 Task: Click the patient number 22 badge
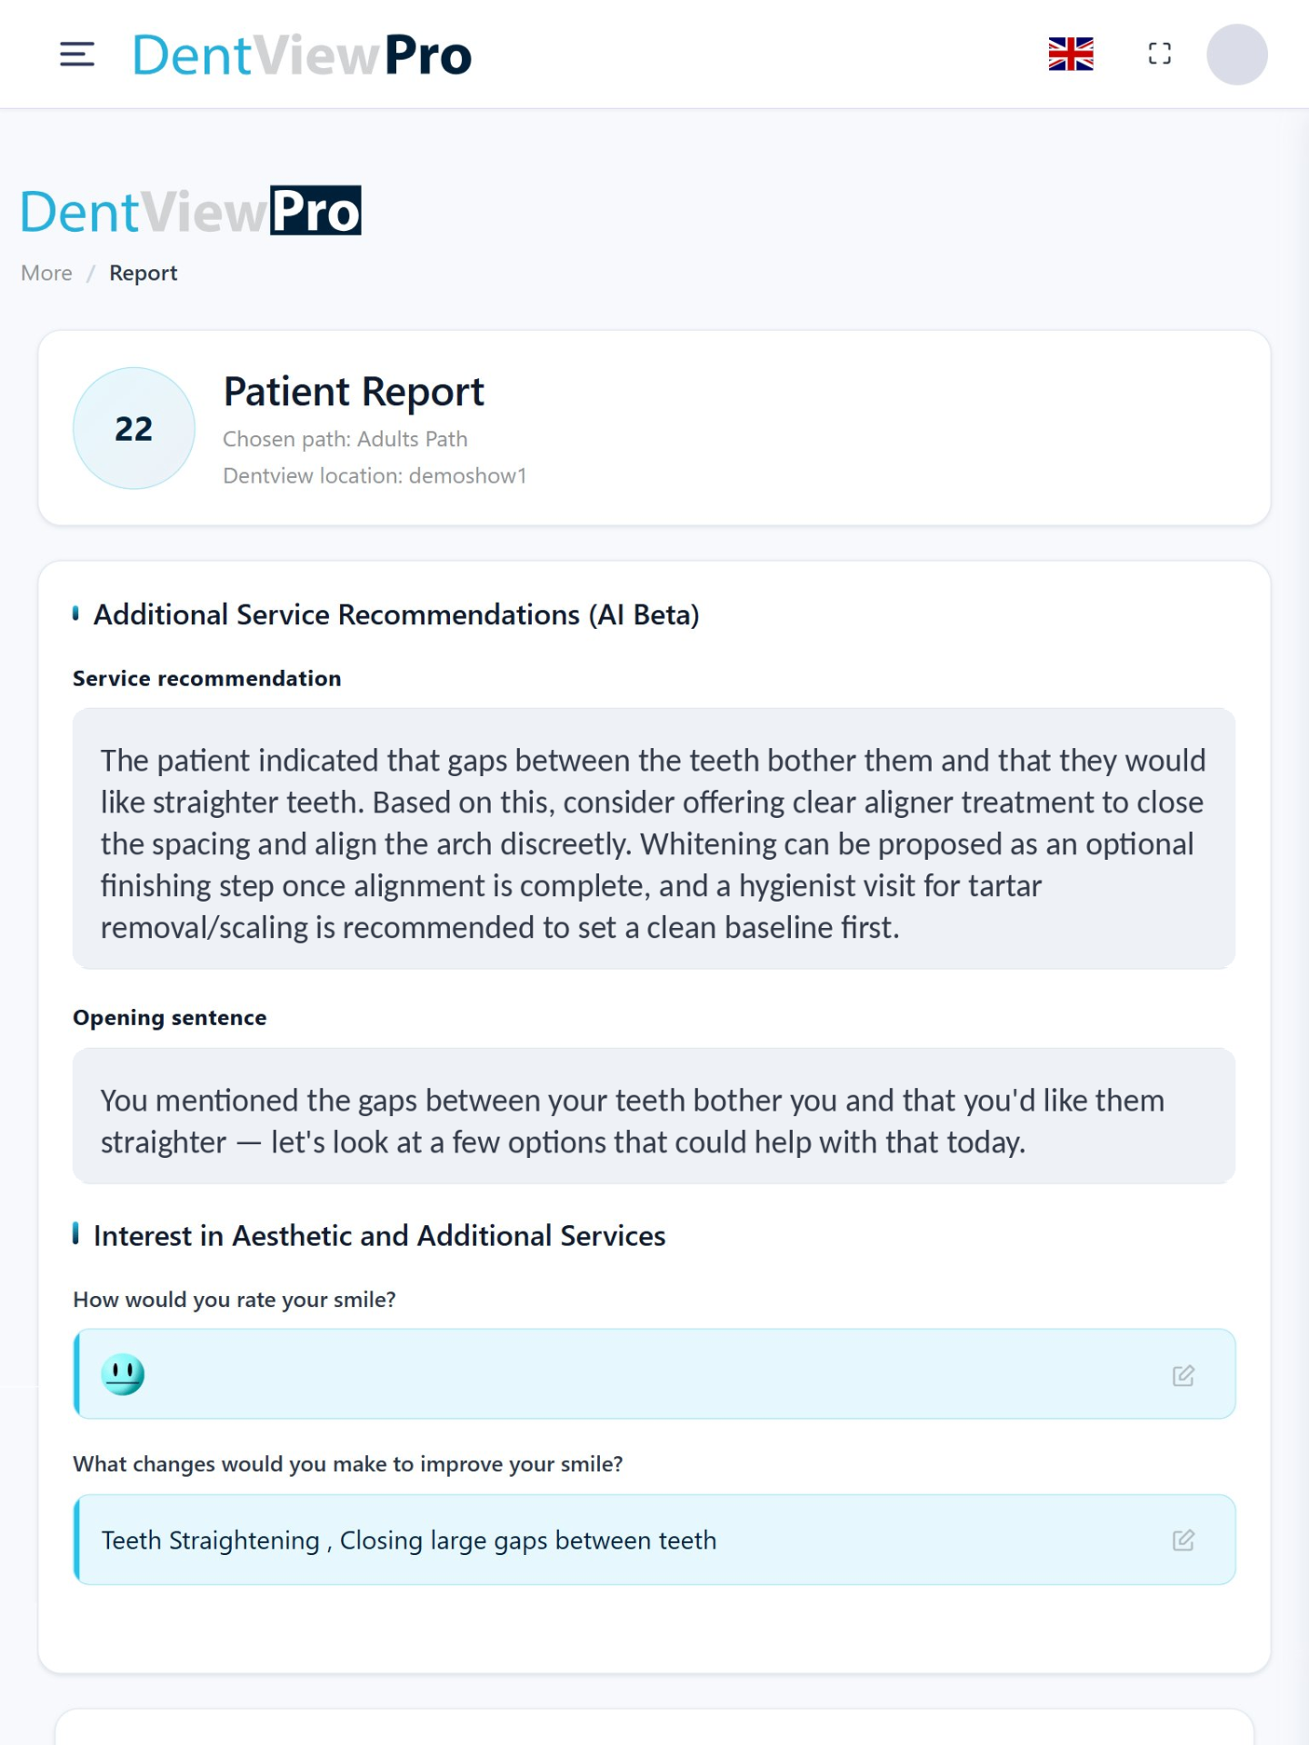click(x=134, y=428)
